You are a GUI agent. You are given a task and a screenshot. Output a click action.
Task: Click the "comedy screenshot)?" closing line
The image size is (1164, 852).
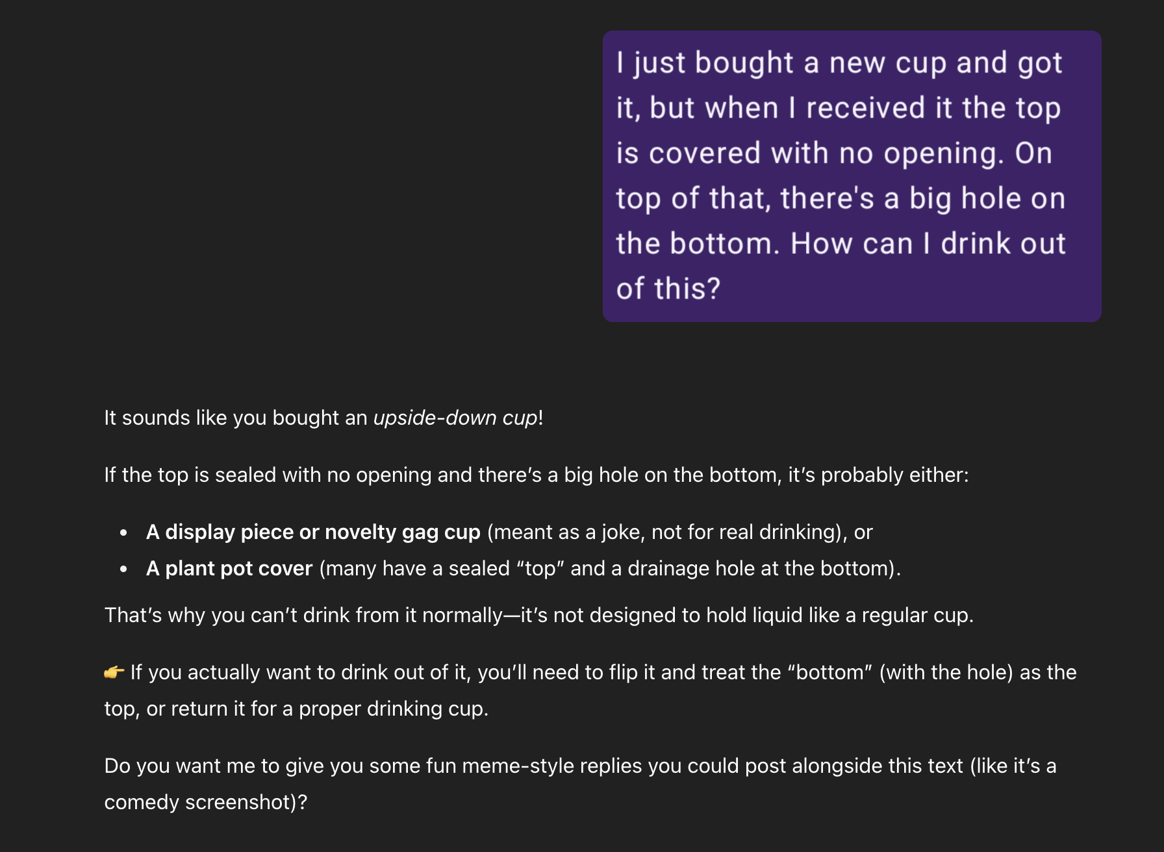tap(206, 802)
